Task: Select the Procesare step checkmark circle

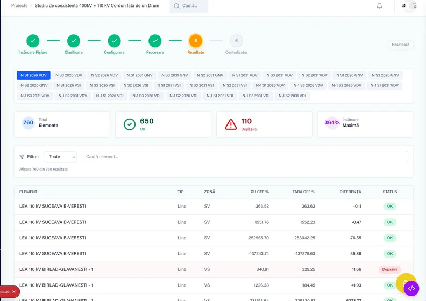Action: pyautogui.click(x=155, y=41)
